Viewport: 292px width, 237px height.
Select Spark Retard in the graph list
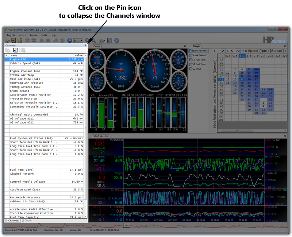tap(199, 55)
